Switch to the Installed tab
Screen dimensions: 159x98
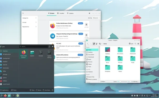[x=61, y=13]
